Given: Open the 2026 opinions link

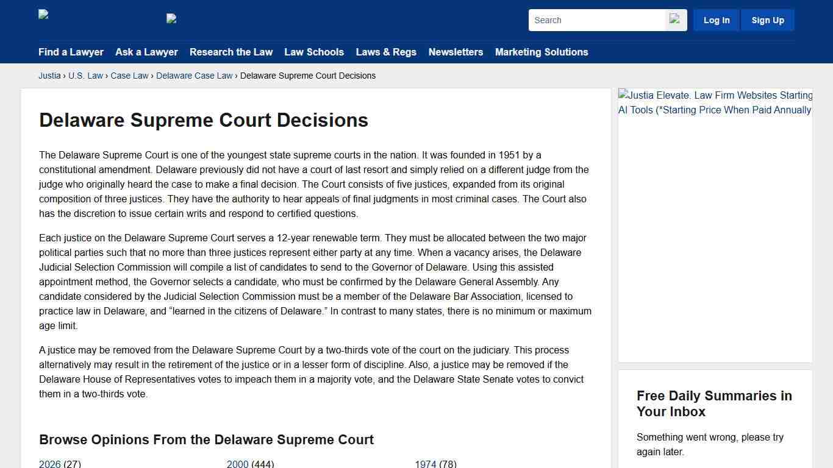Looking at the screenshot, I should tap(49, 464).
